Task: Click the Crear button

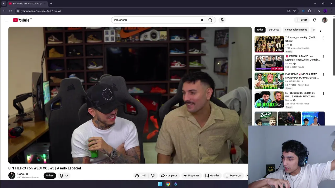Action: 301,20
